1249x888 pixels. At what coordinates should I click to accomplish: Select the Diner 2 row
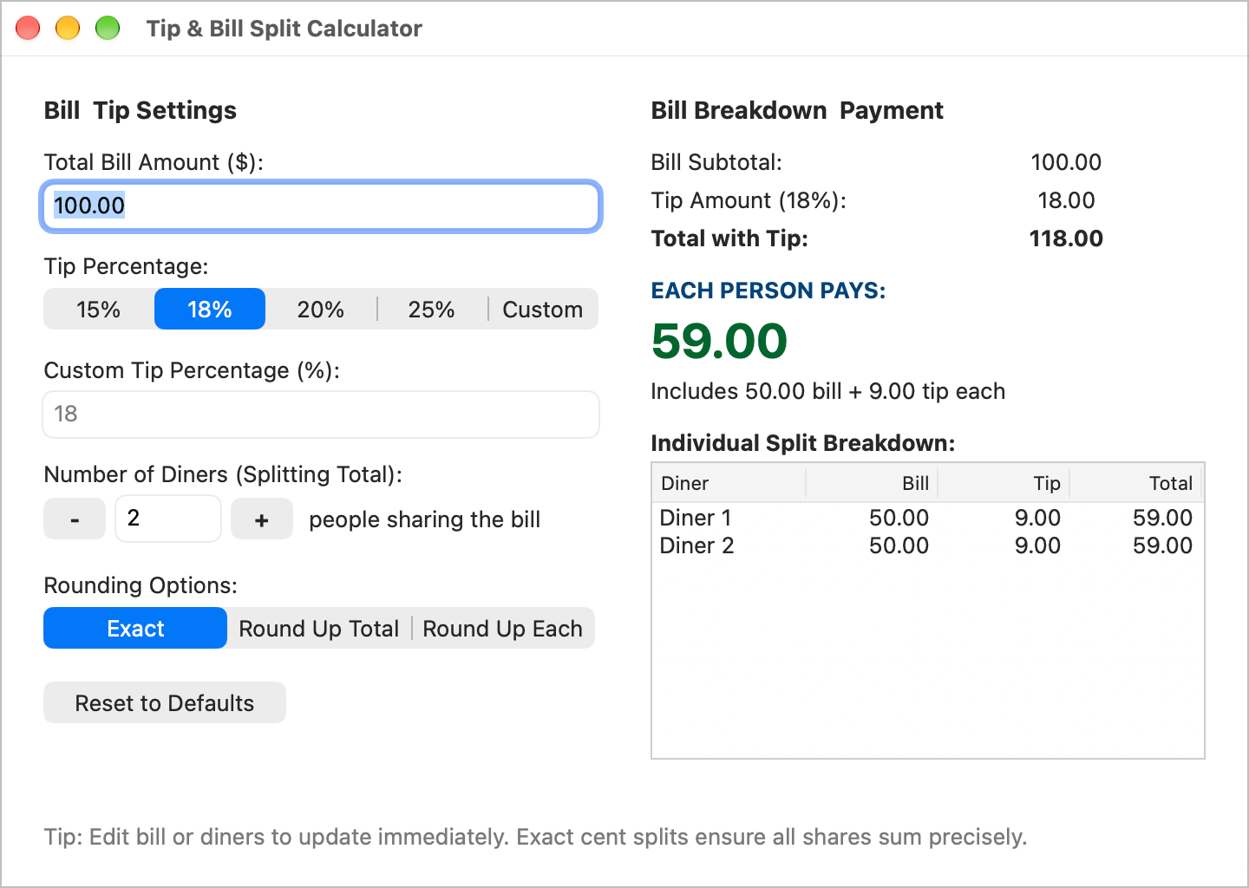[x=927, y=545]
